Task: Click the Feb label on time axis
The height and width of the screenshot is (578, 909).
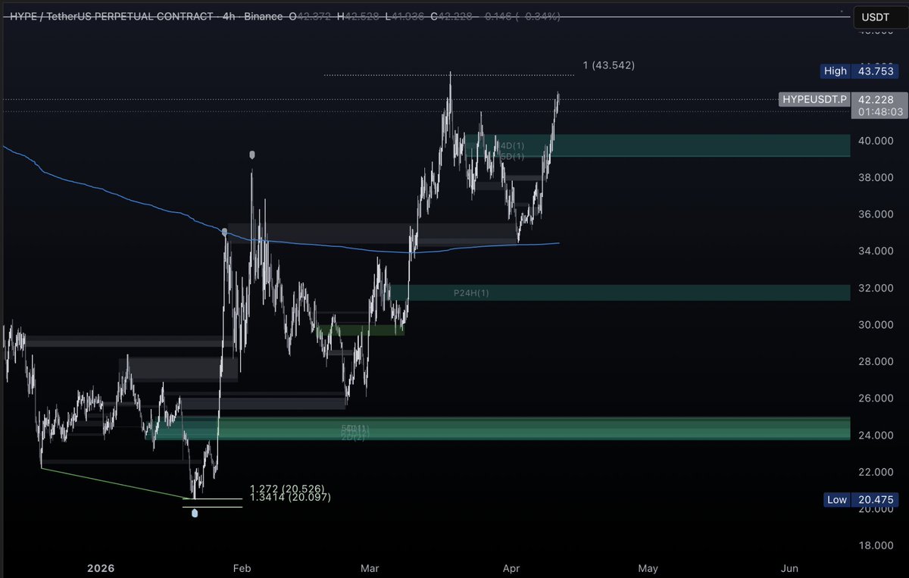Action: coord(242,567)
